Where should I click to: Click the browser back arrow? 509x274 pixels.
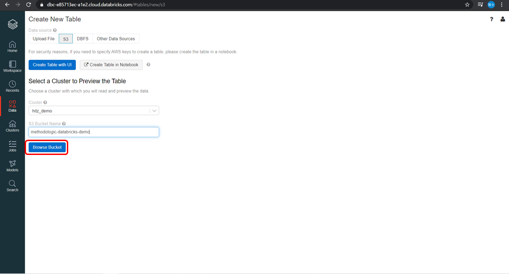click(7, 4)
